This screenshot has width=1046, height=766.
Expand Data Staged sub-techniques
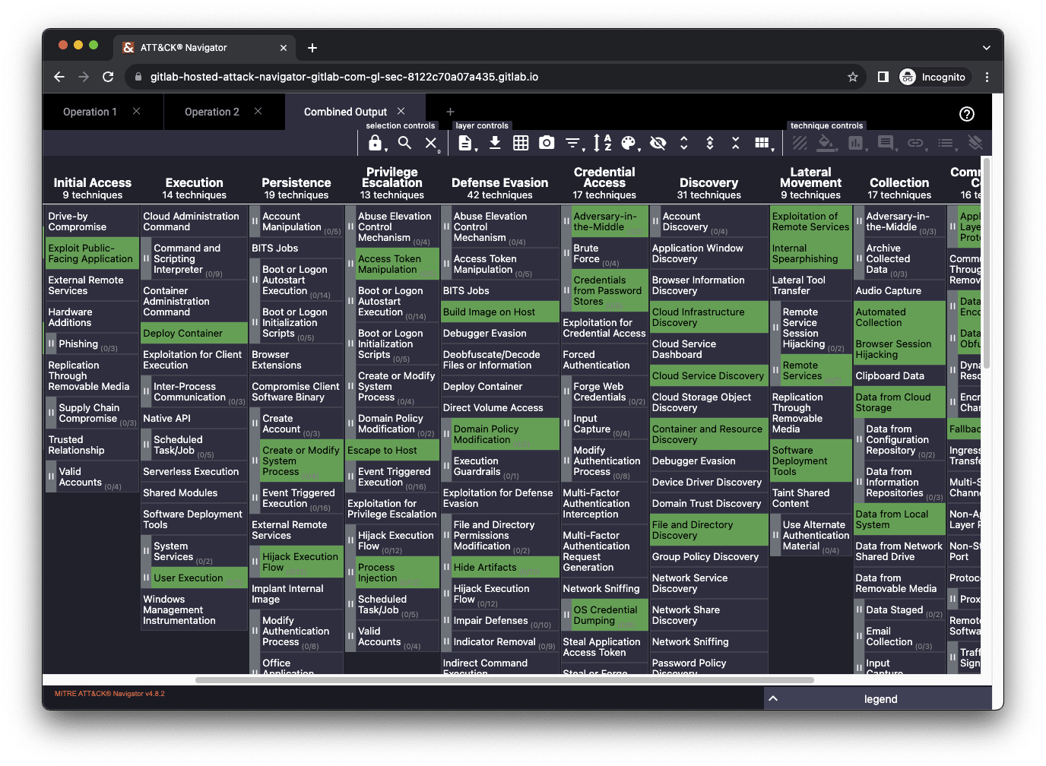click(859, 609)
